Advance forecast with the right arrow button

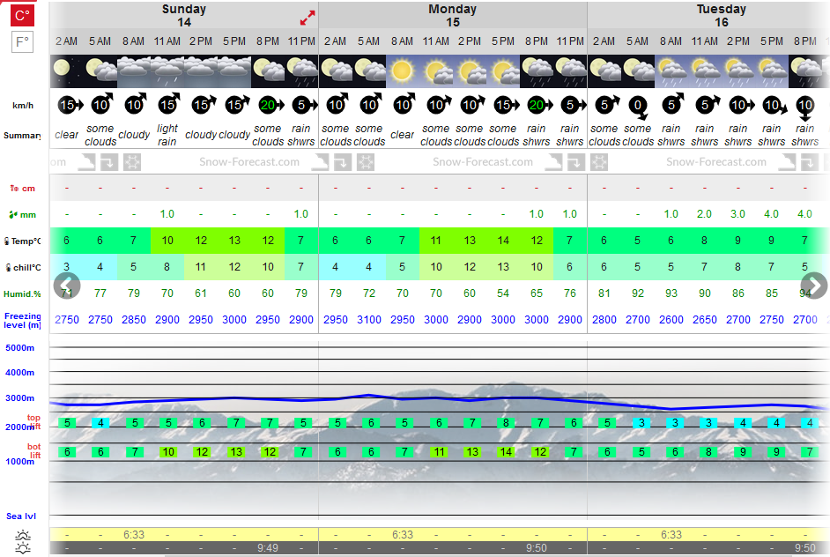(x=813, y=286)
